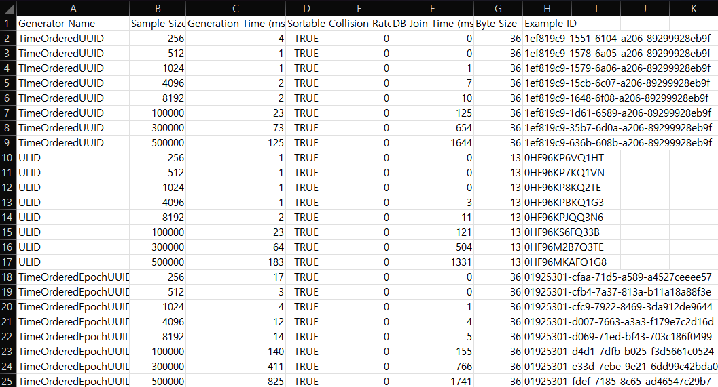The height and width of the screenshot is (387, 718).
Task: Select column A header
Action: 73,8
